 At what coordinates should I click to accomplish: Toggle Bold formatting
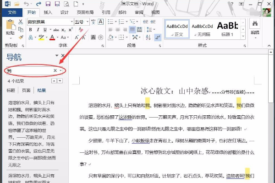31,30
